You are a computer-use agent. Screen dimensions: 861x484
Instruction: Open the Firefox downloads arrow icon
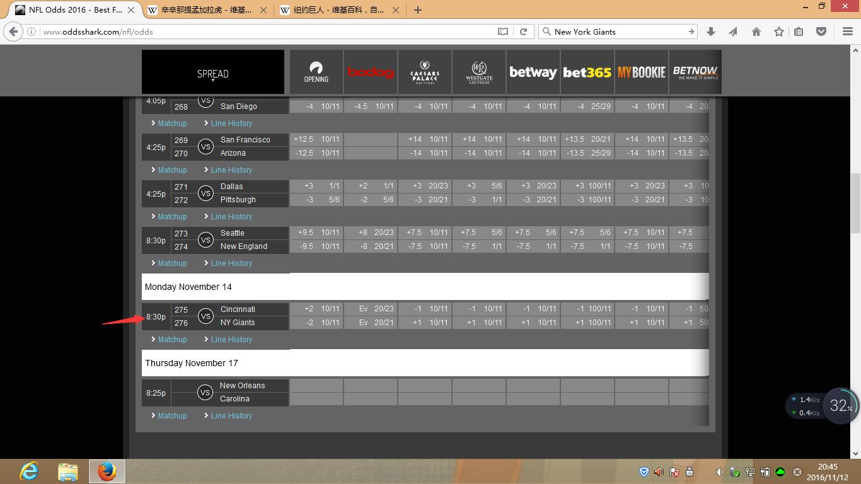coord(711,32)
